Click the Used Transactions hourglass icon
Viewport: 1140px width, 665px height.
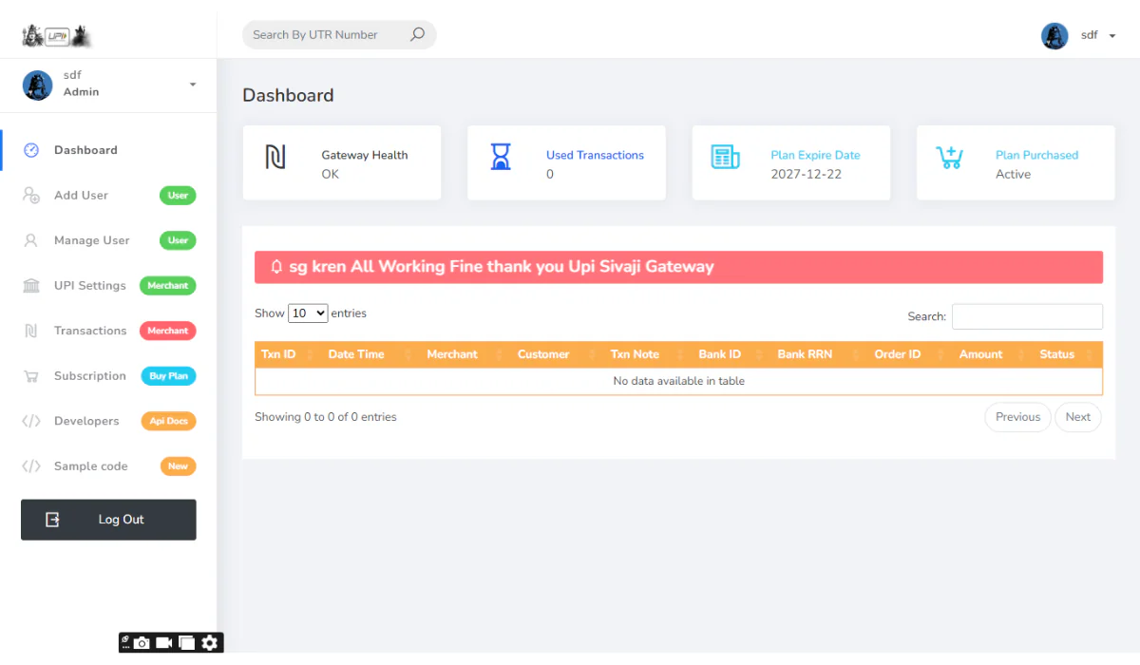[501, 157]
